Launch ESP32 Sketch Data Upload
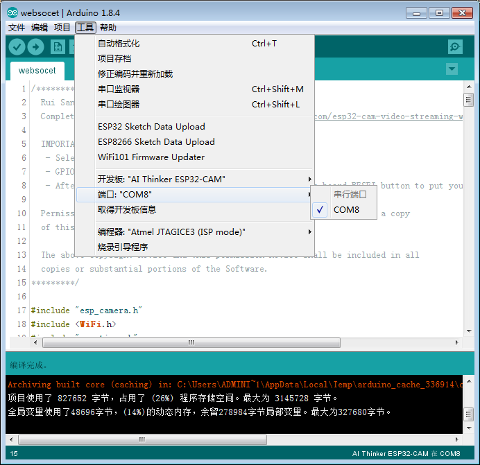 196,127
